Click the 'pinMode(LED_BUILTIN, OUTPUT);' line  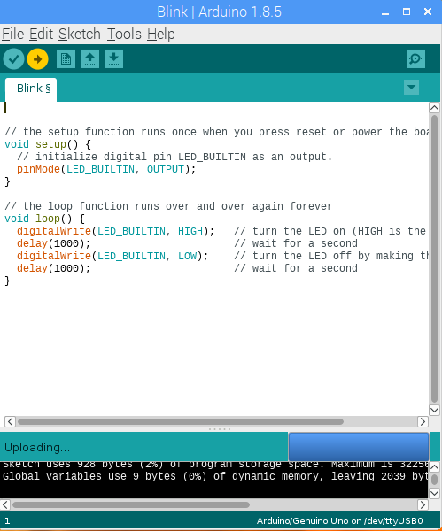click(x=106, y=169)
